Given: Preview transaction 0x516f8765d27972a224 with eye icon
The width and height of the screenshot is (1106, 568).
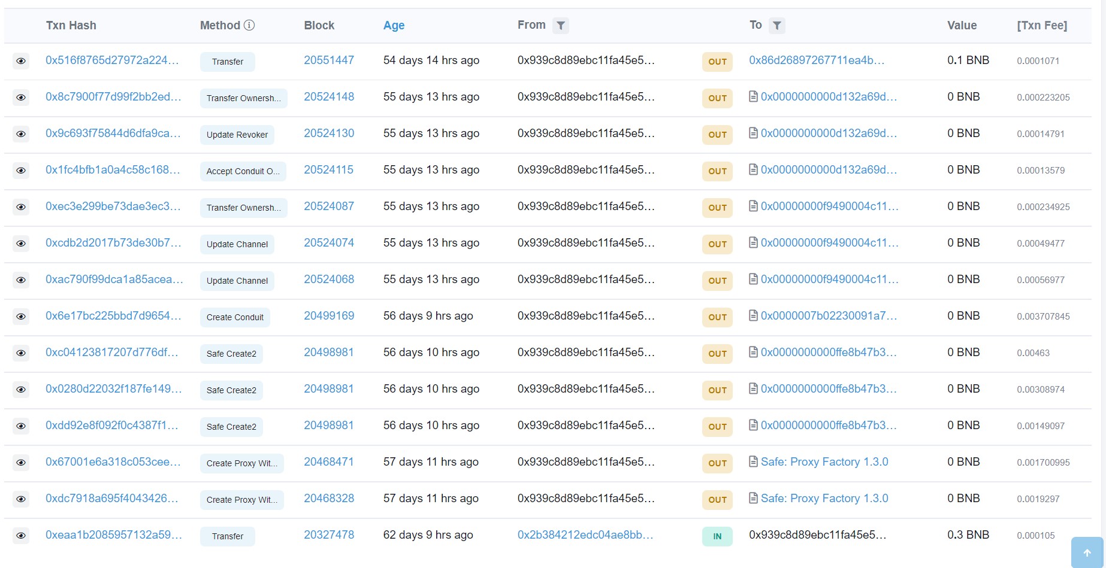Looking at the screenshot, I should pyautogui.click(x=21, y=61).
